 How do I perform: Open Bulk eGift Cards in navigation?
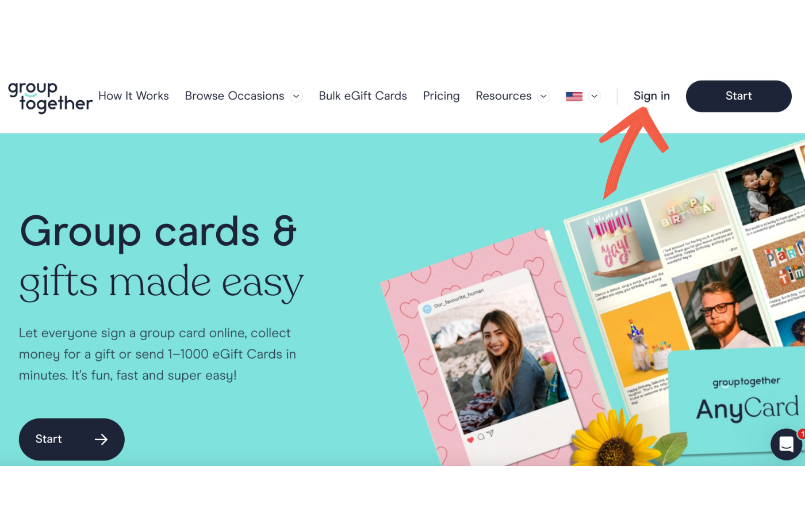[363, 96]
